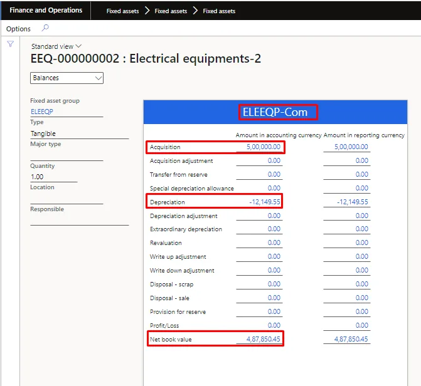Click the Responsible field
This screenshot has width=421, height=386.
pos(80,220)
